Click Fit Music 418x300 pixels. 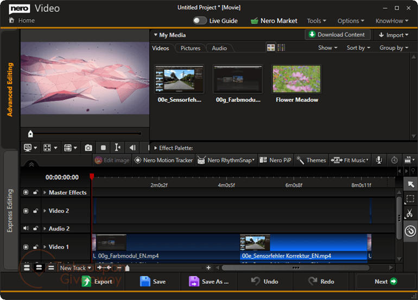[350, 160]
